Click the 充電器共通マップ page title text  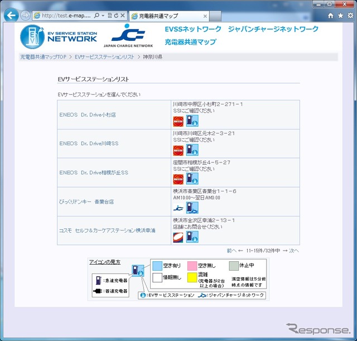[x=191, y=42]
